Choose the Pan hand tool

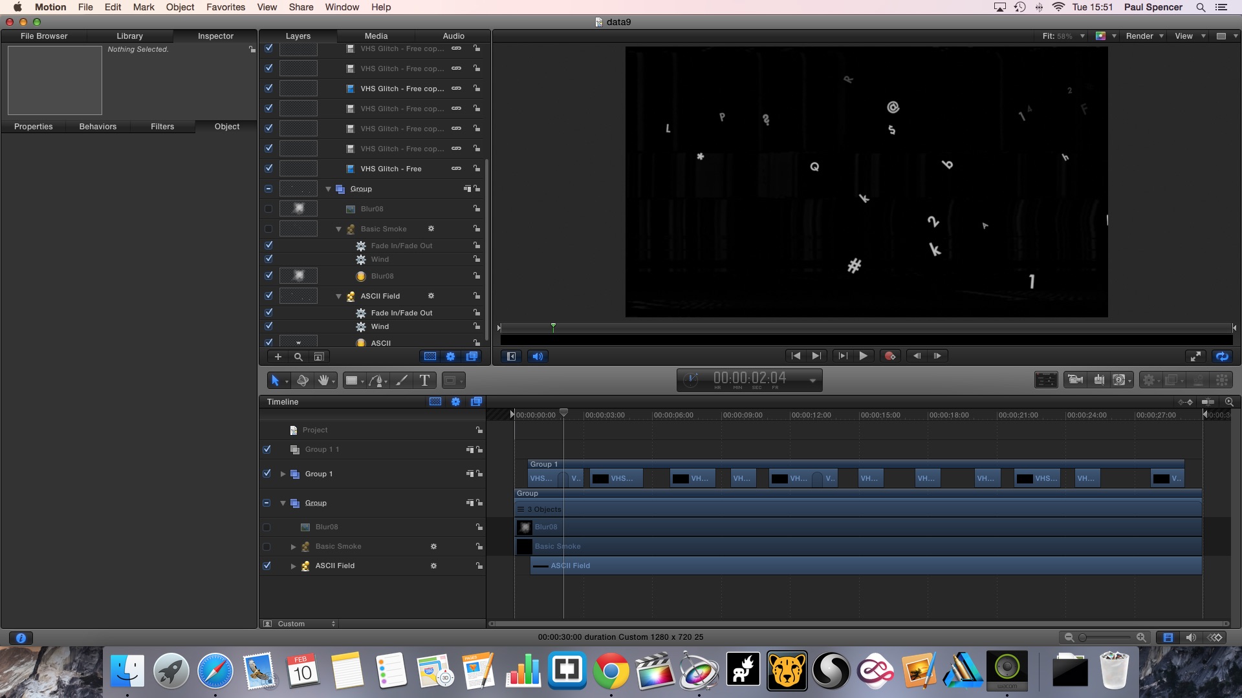pos(323,381)
